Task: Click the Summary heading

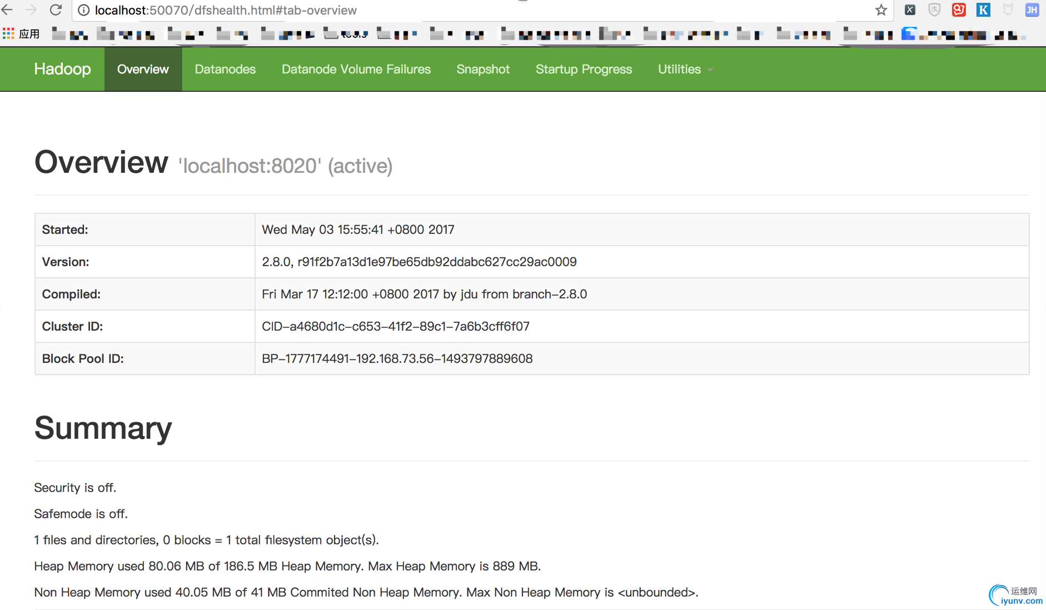Action: pos(103,428)
